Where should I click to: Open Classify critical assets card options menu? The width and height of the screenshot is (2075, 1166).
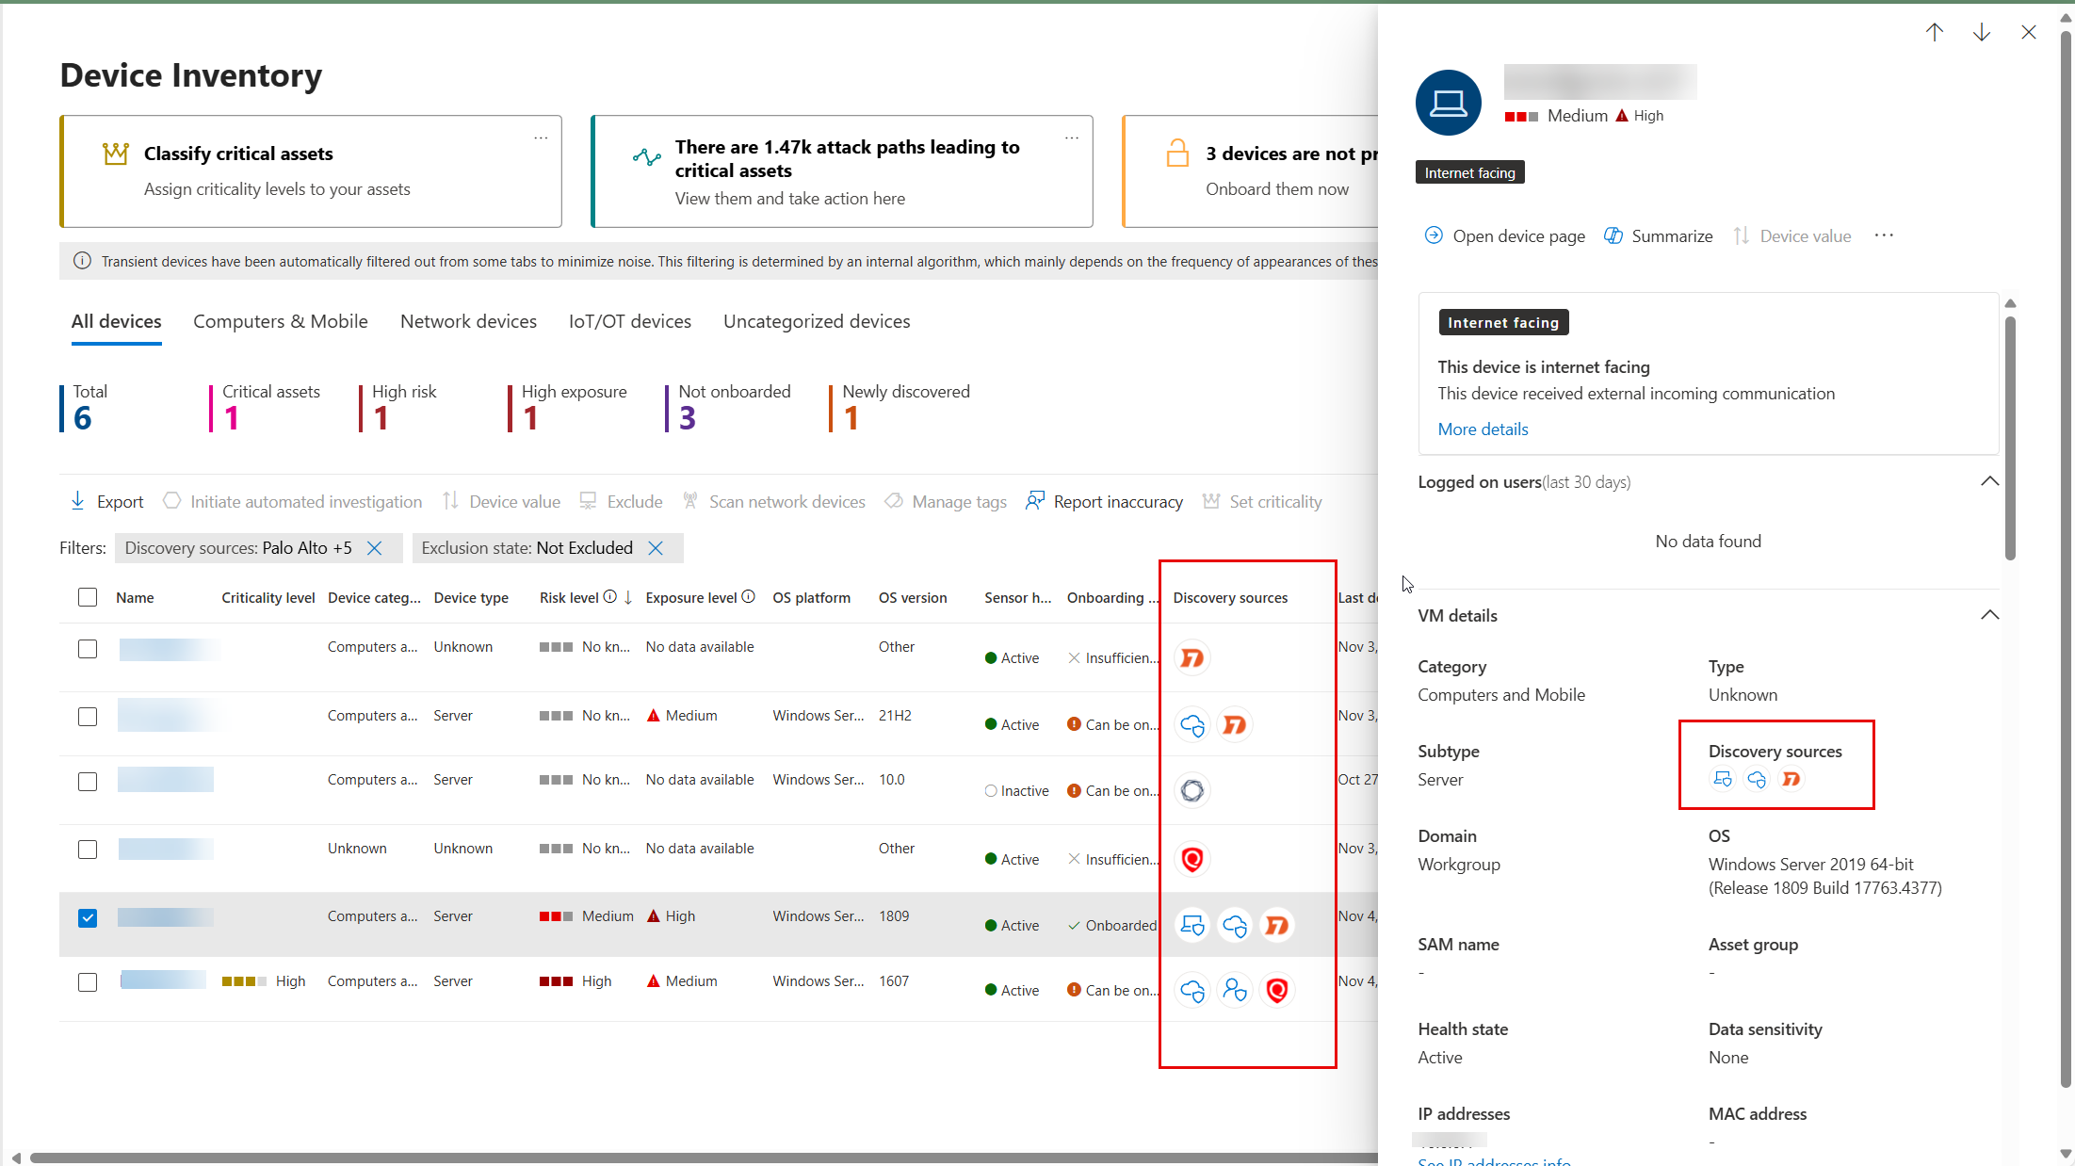541,138
